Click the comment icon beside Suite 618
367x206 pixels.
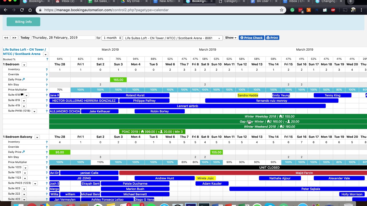click(22, 95)
